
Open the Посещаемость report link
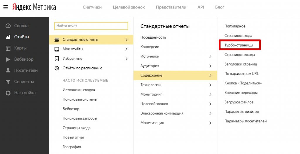pos(153,37)
